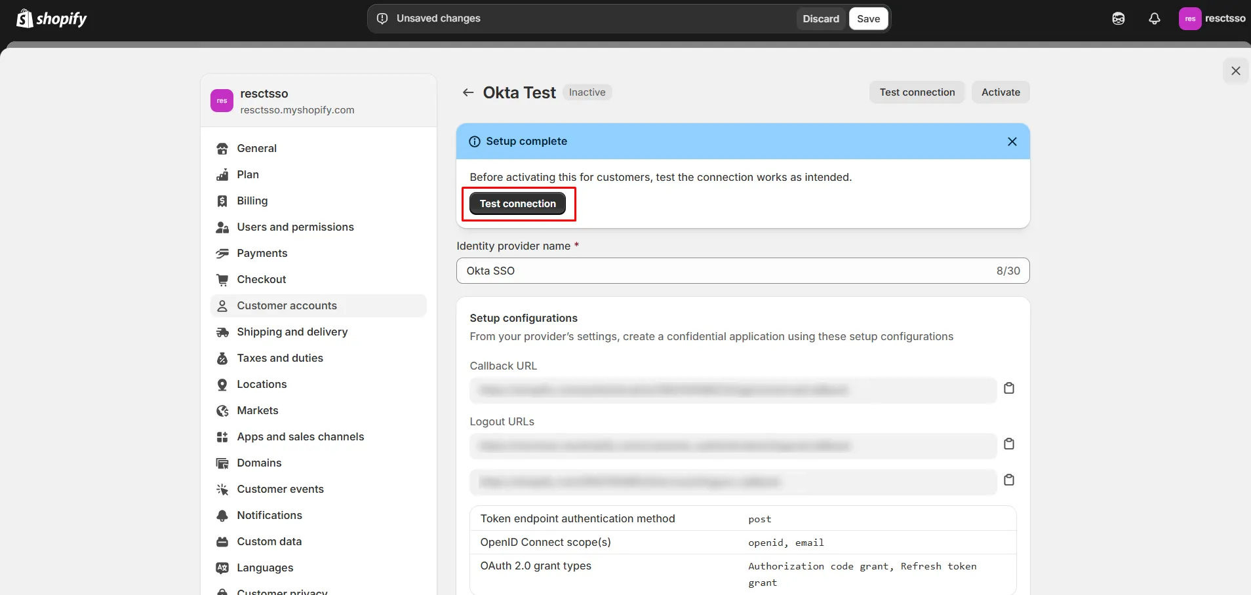Open General settings
Image resolution: width=1251 pixels, height=595 pixels.
pyautogui.click(x=319, y=149)
